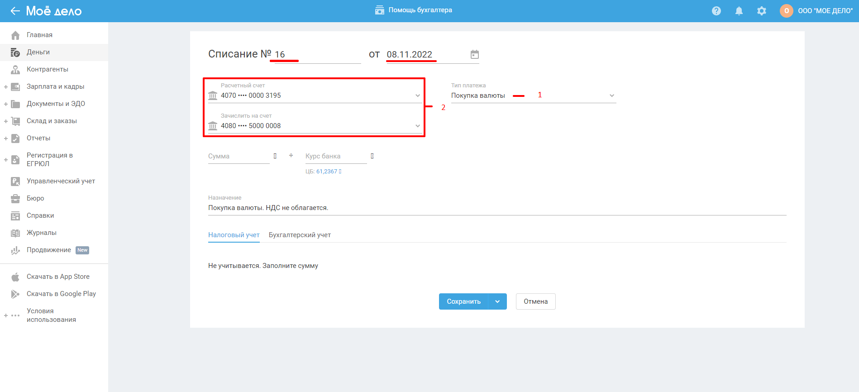Image resolution: width=859 pixels, height=392 pixels.
Task: Open Главная in sidebar
Action: 39,35
